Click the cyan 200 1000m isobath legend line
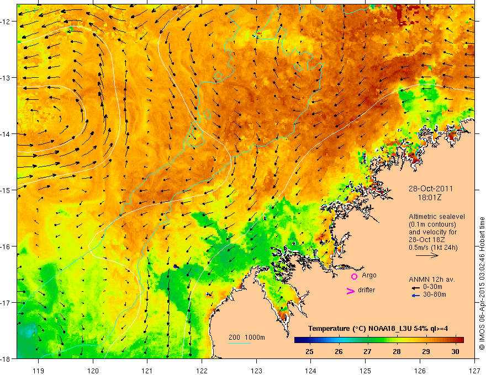 [x=240, y=343]
